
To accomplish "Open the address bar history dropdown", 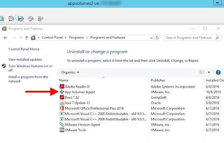I will tap(151, 38).
